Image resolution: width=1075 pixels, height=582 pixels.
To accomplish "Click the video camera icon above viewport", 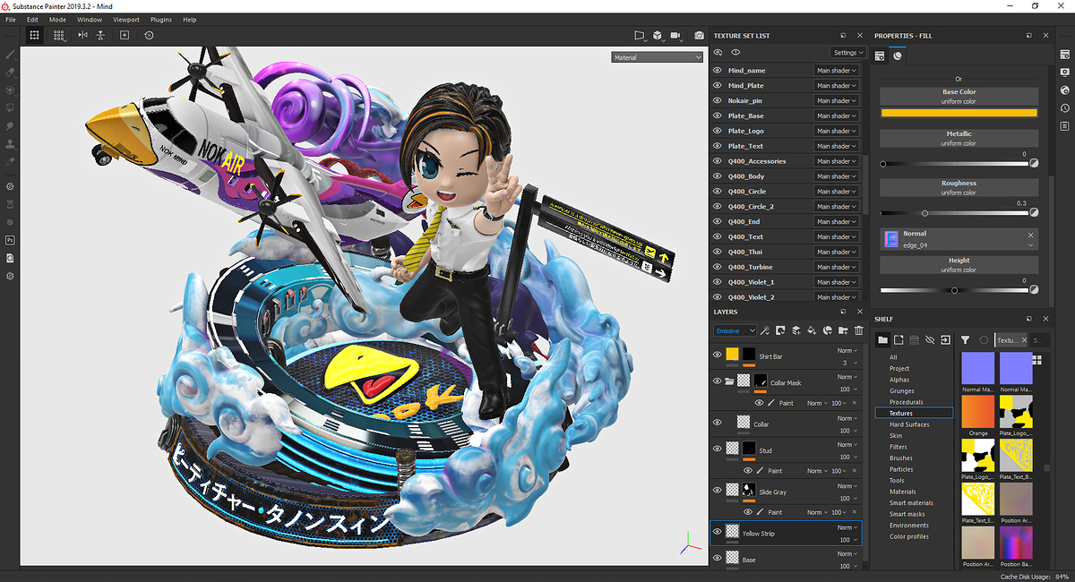I will coord(678,35).
